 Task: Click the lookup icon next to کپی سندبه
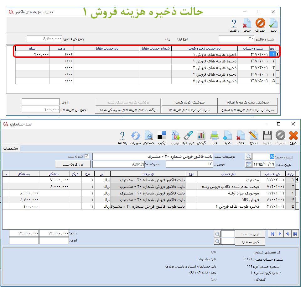[x=217, y=234]
